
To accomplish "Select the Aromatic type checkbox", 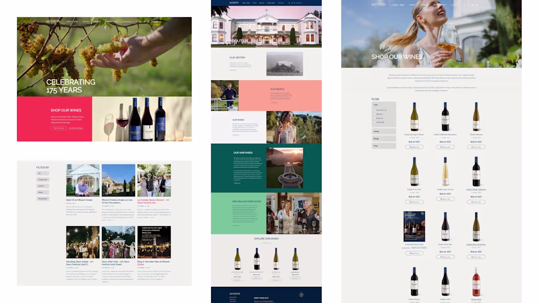I will 375,110.
